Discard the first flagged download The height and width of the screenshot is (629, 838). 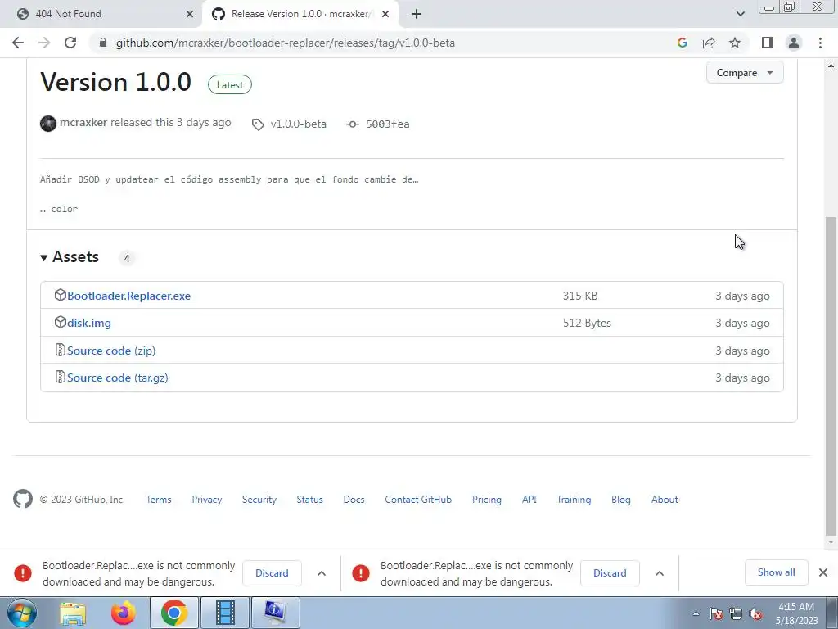(x=272, y=573)
